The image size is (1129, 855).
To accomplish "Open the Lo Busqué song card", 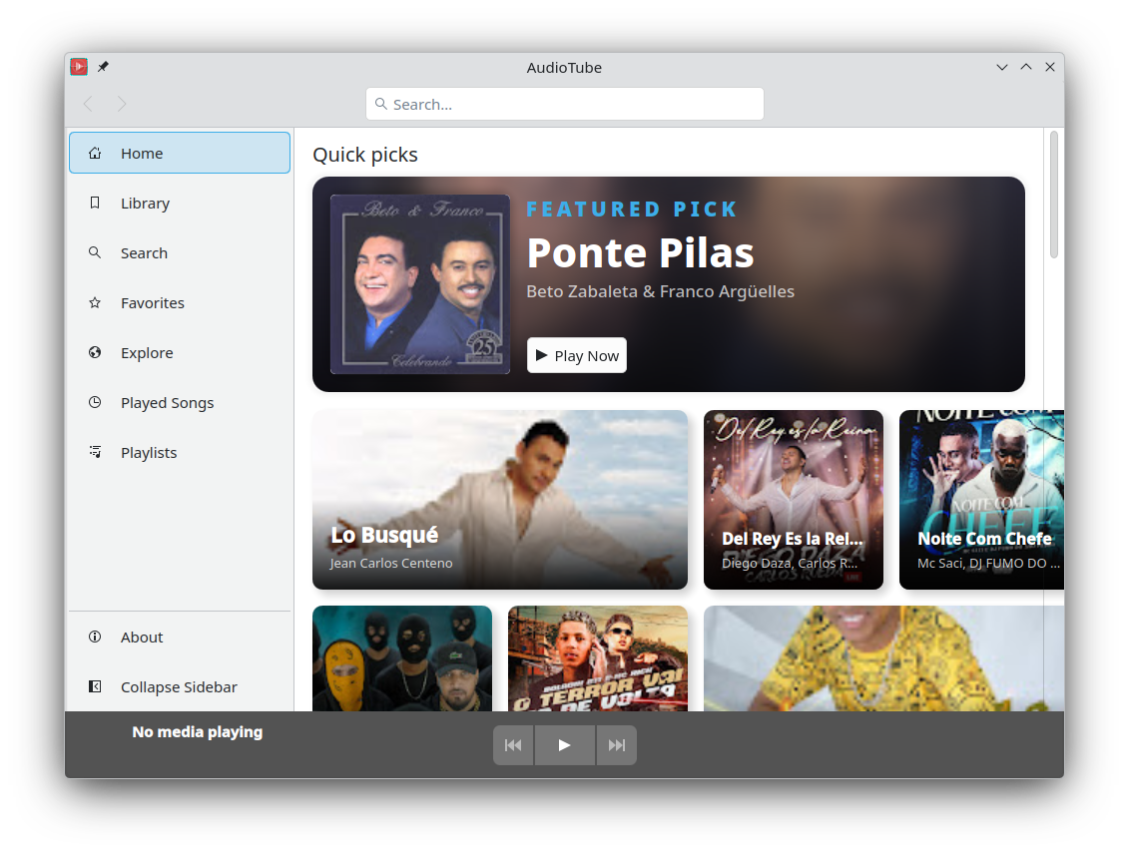I will coord(499,499).
